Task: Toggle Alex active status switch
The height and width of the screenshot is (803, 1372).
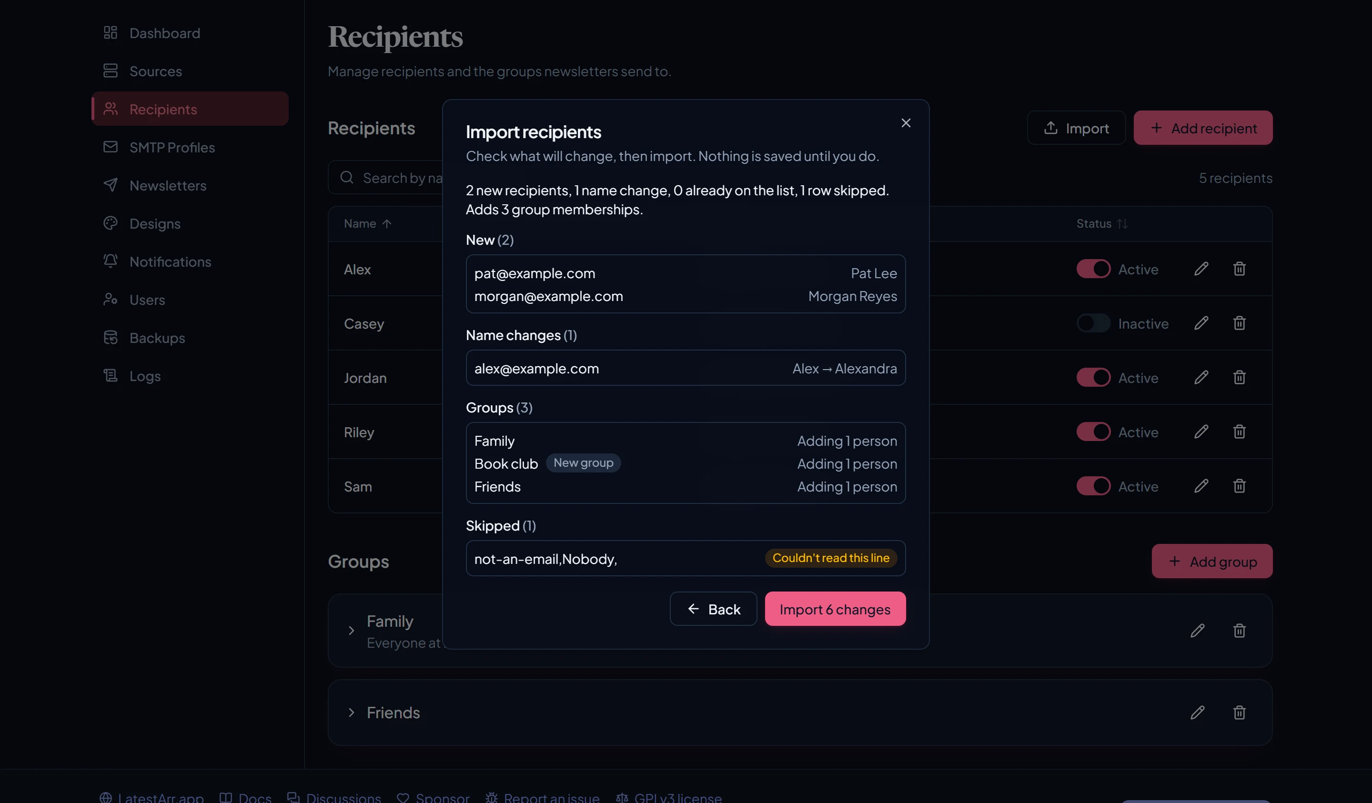Action: 1093,269
